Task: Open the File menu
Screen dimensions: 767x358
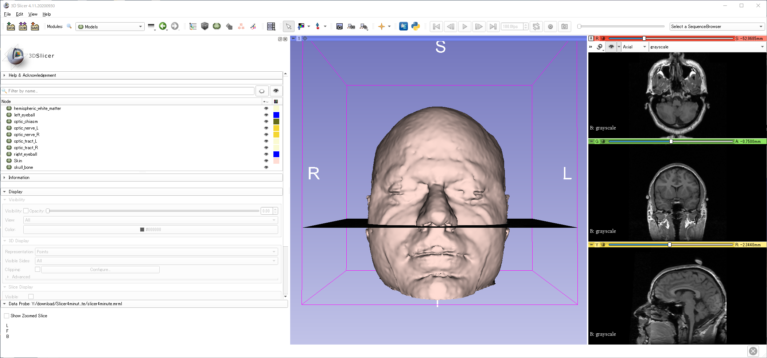Action: tap(7, 14)
